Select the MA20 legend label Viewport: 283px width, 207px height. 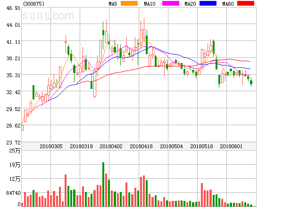coord(190,4)
